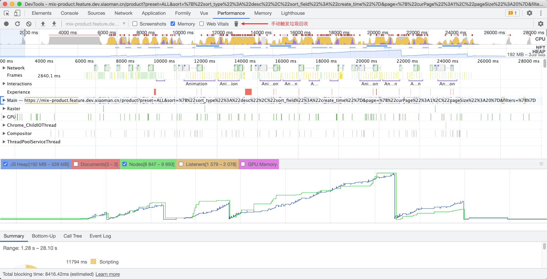
Task: Toggle the JS Heap counter
Action: click(x=5, y=164)
